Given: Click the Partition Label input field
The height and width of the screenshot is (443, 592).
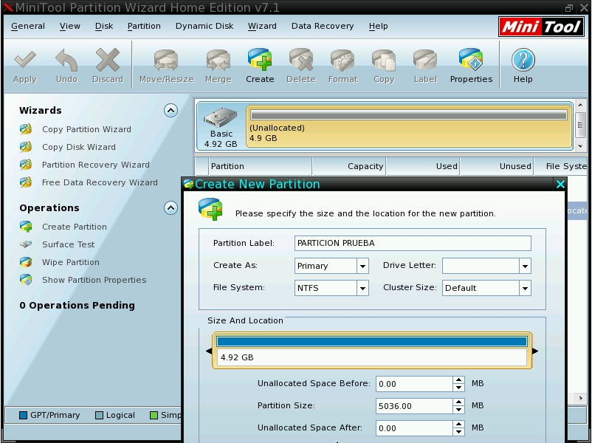Looking at the screenshot, I should point(412,243).
